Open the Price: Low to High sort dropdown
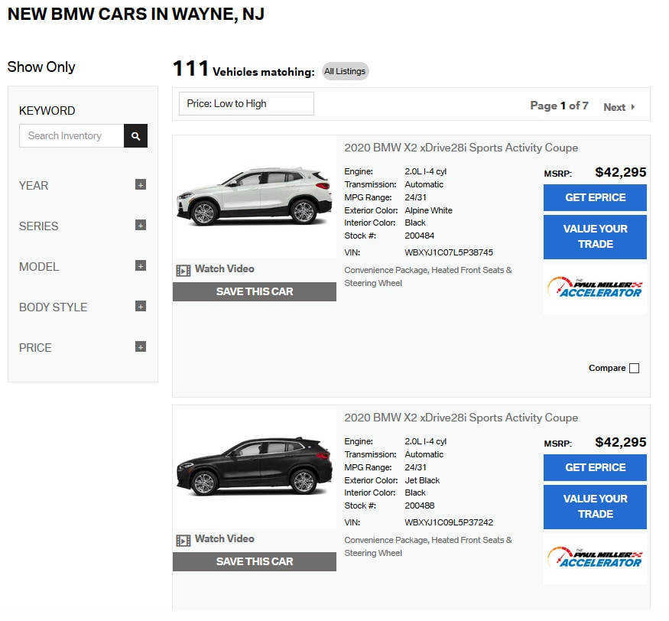Viewport: 669px width, 621px height. [246, 104]
